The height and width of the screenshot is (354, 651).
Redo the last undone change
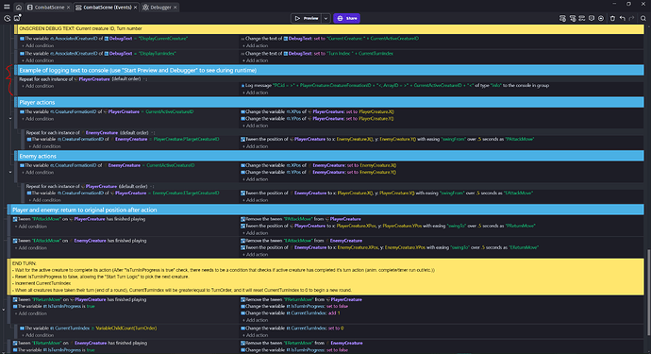[631, 18]
